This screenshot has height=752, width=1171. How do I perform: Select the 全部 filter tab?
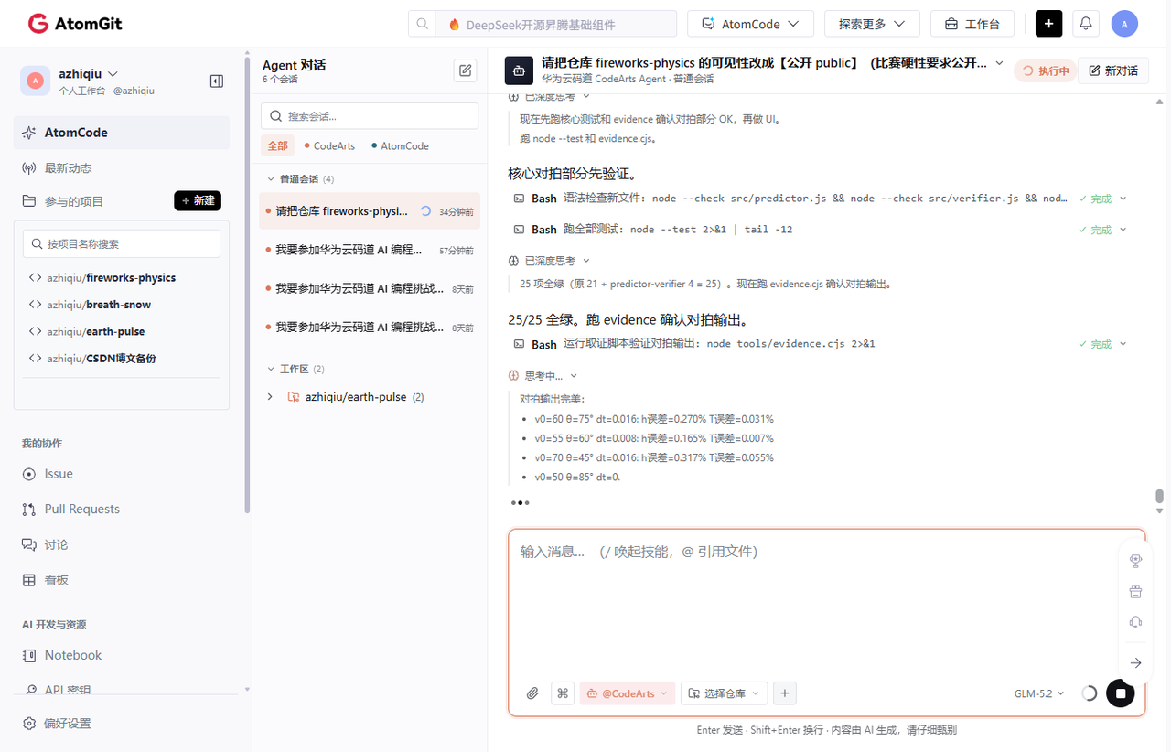pos(277,145)
